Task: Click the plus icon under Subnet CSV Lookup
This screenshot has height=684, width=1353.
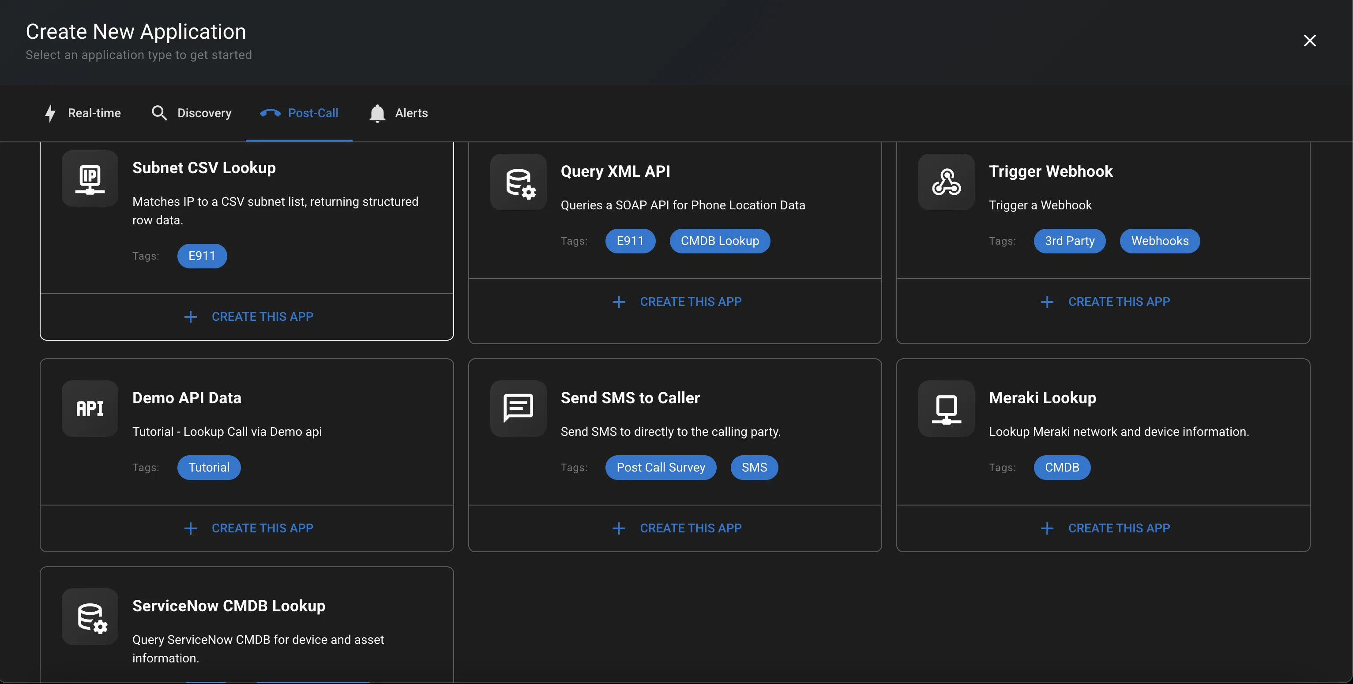Action: coord(191,317)
